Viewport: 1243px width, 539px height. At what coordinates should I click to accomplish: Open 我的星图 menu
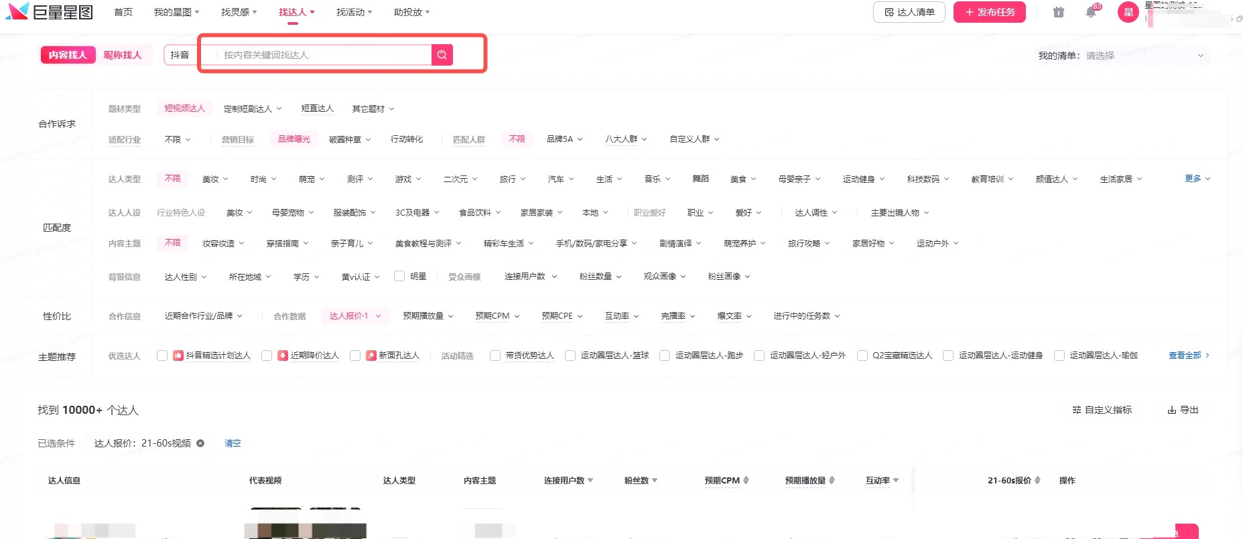coord(176,12)
